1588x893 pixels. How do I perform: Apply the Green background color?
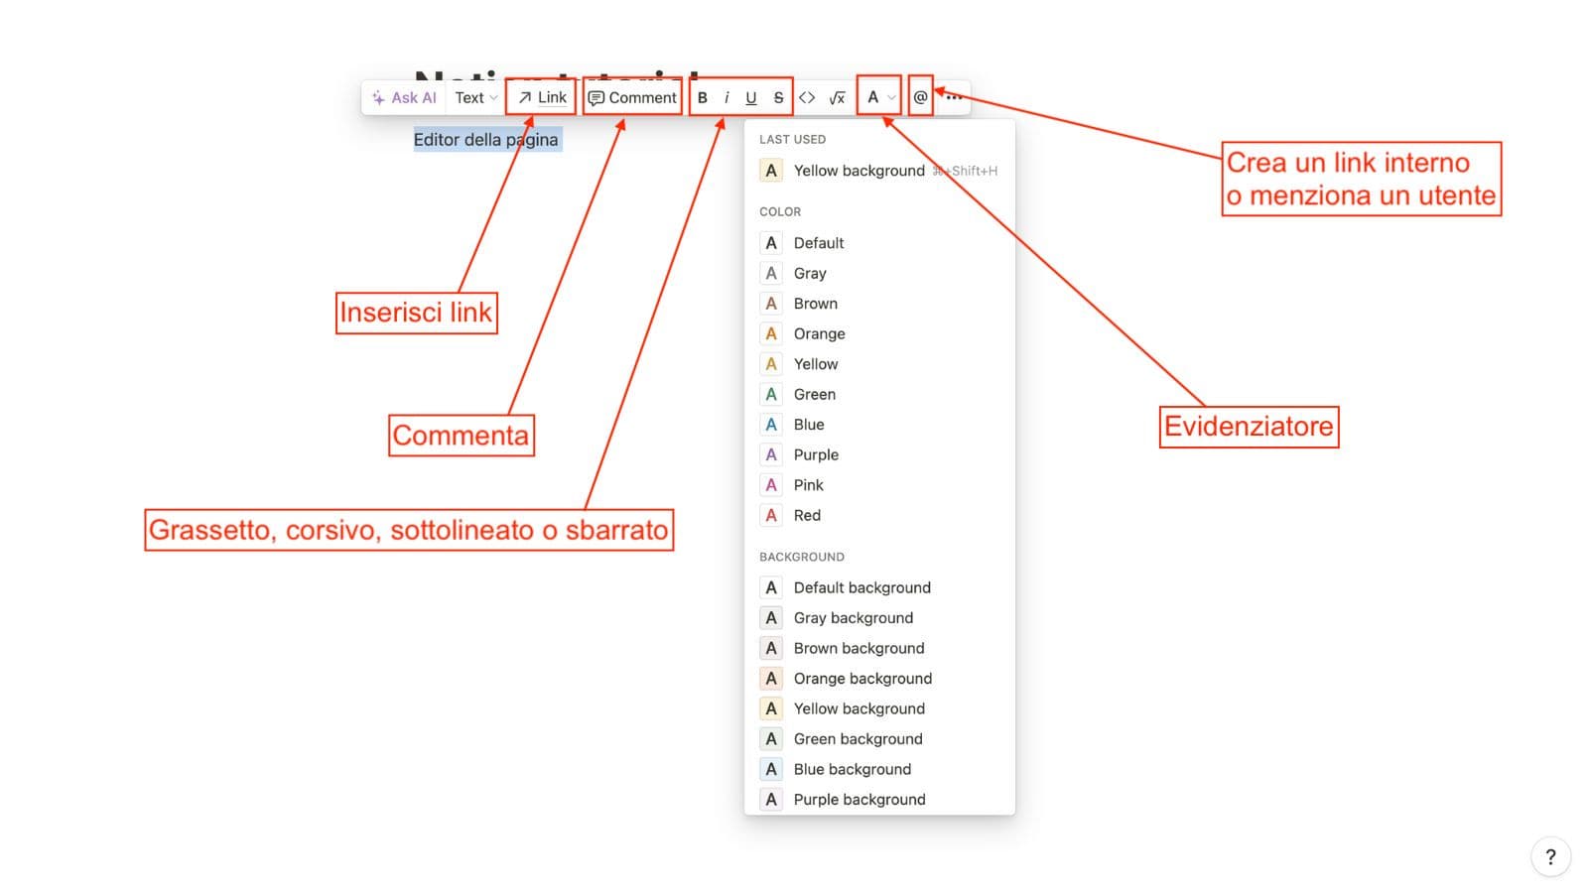858,738
